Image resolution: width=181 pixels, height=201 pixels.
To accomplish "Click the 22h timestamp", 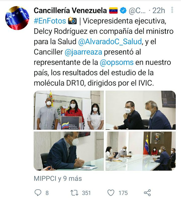I will pyautogui.click(x=159, y=10).
